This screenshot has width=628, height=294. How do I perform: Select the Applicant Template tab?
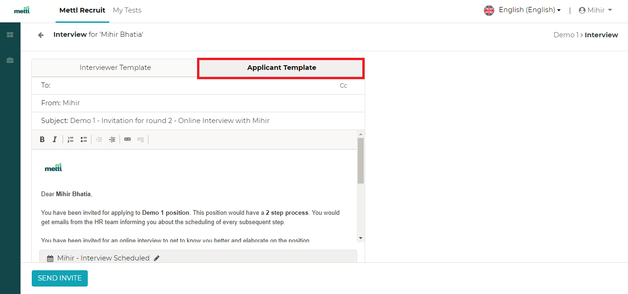(x=282, y=68)
